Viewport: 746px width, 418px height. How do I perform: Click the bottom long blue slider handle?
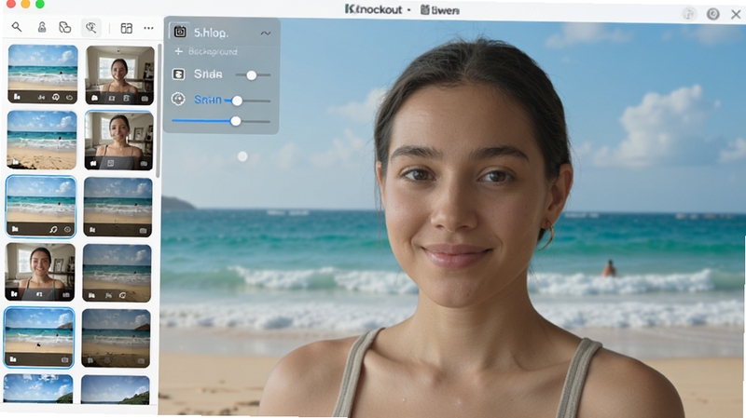(x=236, y=121)
